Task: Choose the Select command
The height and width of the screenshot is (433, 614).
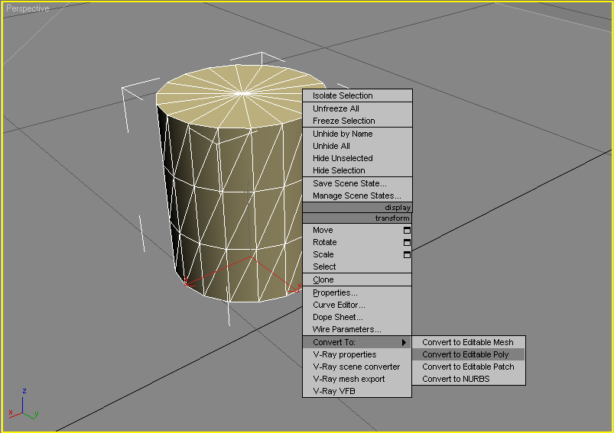Action: click(x=357, y=267)
